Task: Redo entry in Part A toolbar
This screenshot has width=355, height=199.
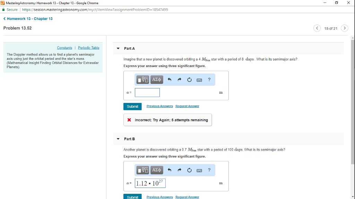Action: click(x=179, y=80)
